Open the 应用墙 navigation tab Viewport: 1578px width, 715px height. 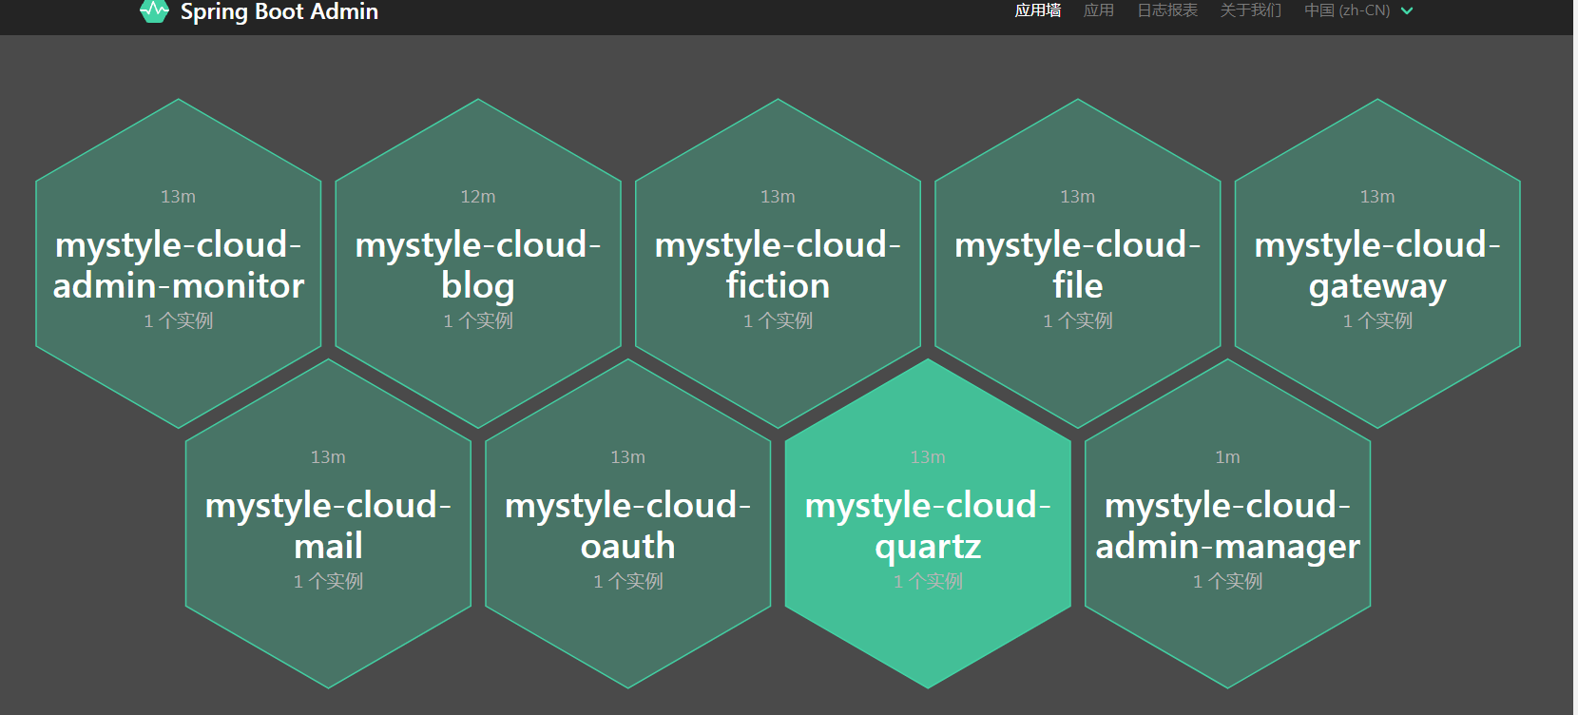1037,10
